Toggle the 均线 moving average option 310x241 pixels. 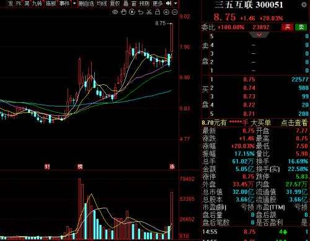102,3
